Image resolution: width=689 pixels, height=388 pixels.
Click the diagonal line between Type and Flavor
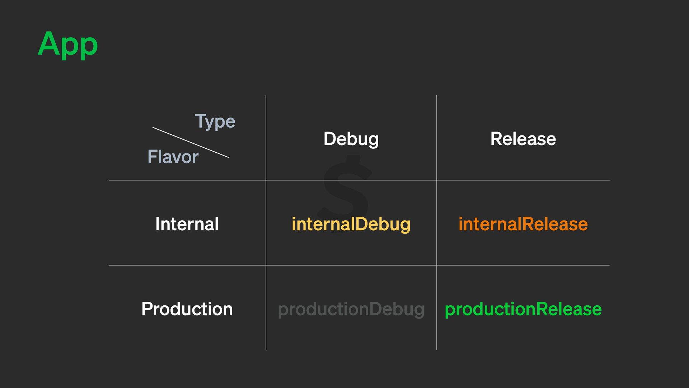191,142
